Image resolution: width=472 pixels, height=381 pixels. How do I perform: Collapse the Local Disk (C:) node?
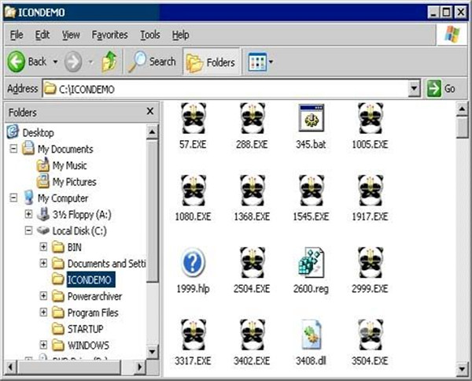28,231
